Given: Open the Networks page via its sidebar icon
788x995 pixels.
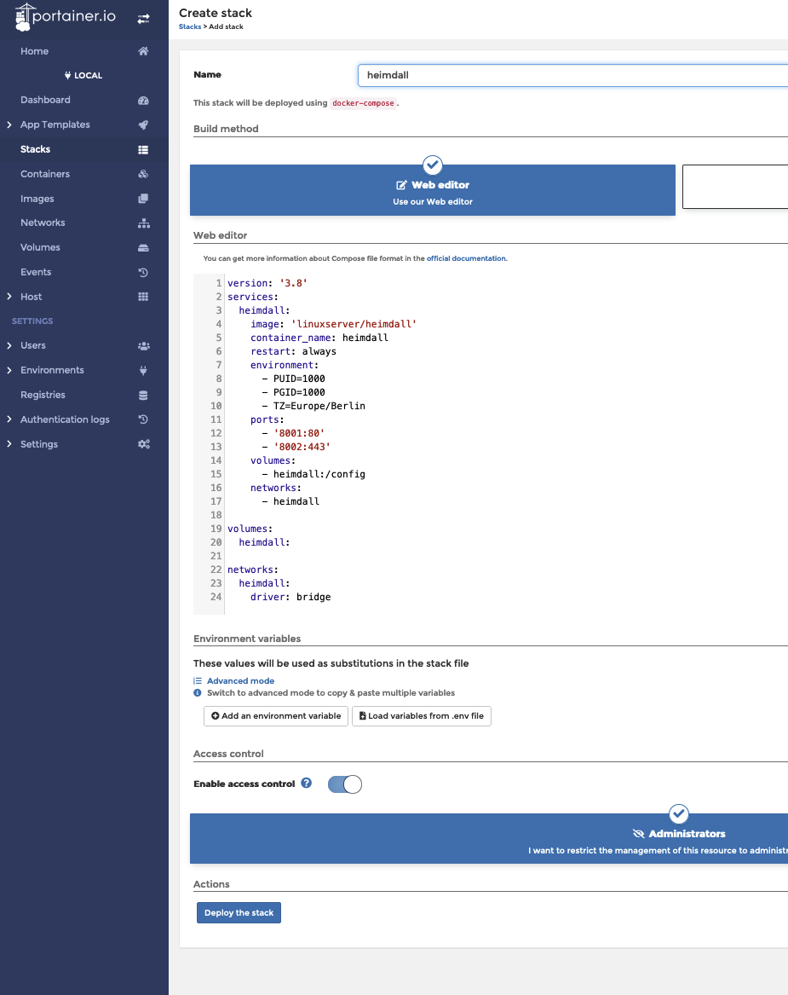Looking at the screenshot, I should click(143, 223).
